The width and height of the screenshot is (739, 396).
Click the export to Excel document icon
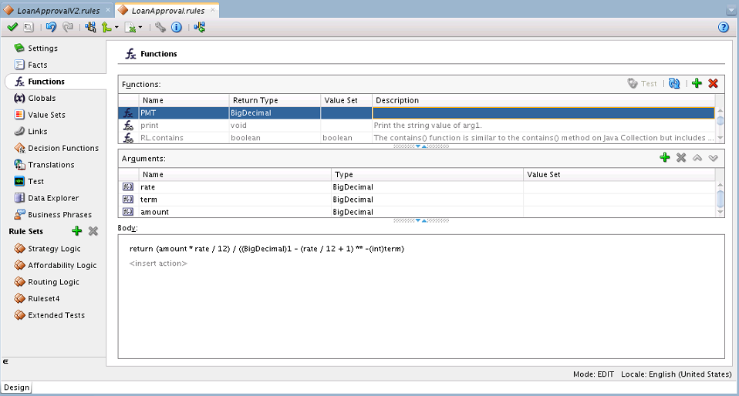coord(130,27)
